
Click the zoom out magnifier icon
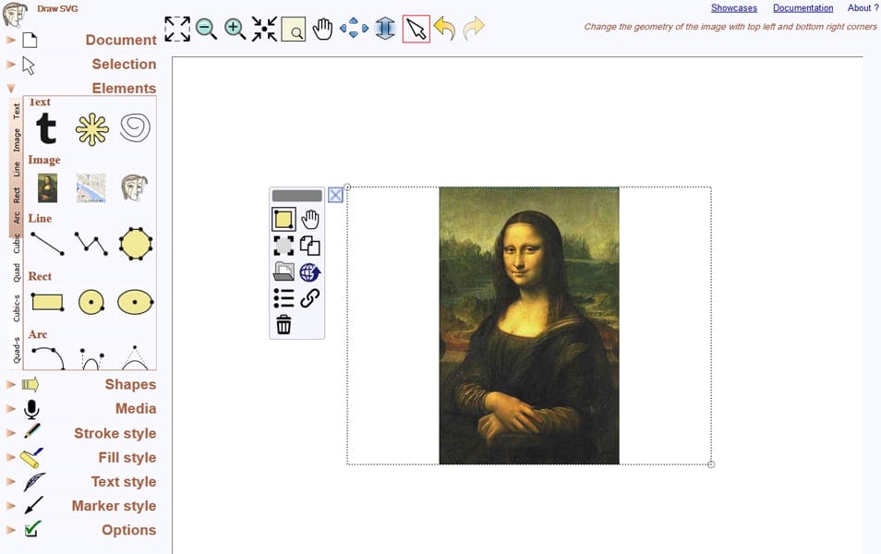[x=206, y=29]
